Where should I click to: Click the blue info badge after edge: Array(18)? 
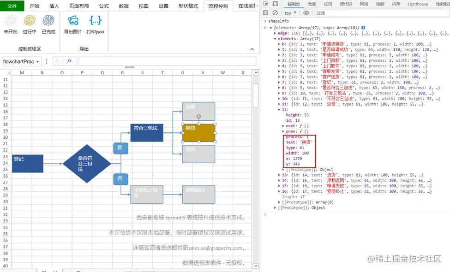363,28
